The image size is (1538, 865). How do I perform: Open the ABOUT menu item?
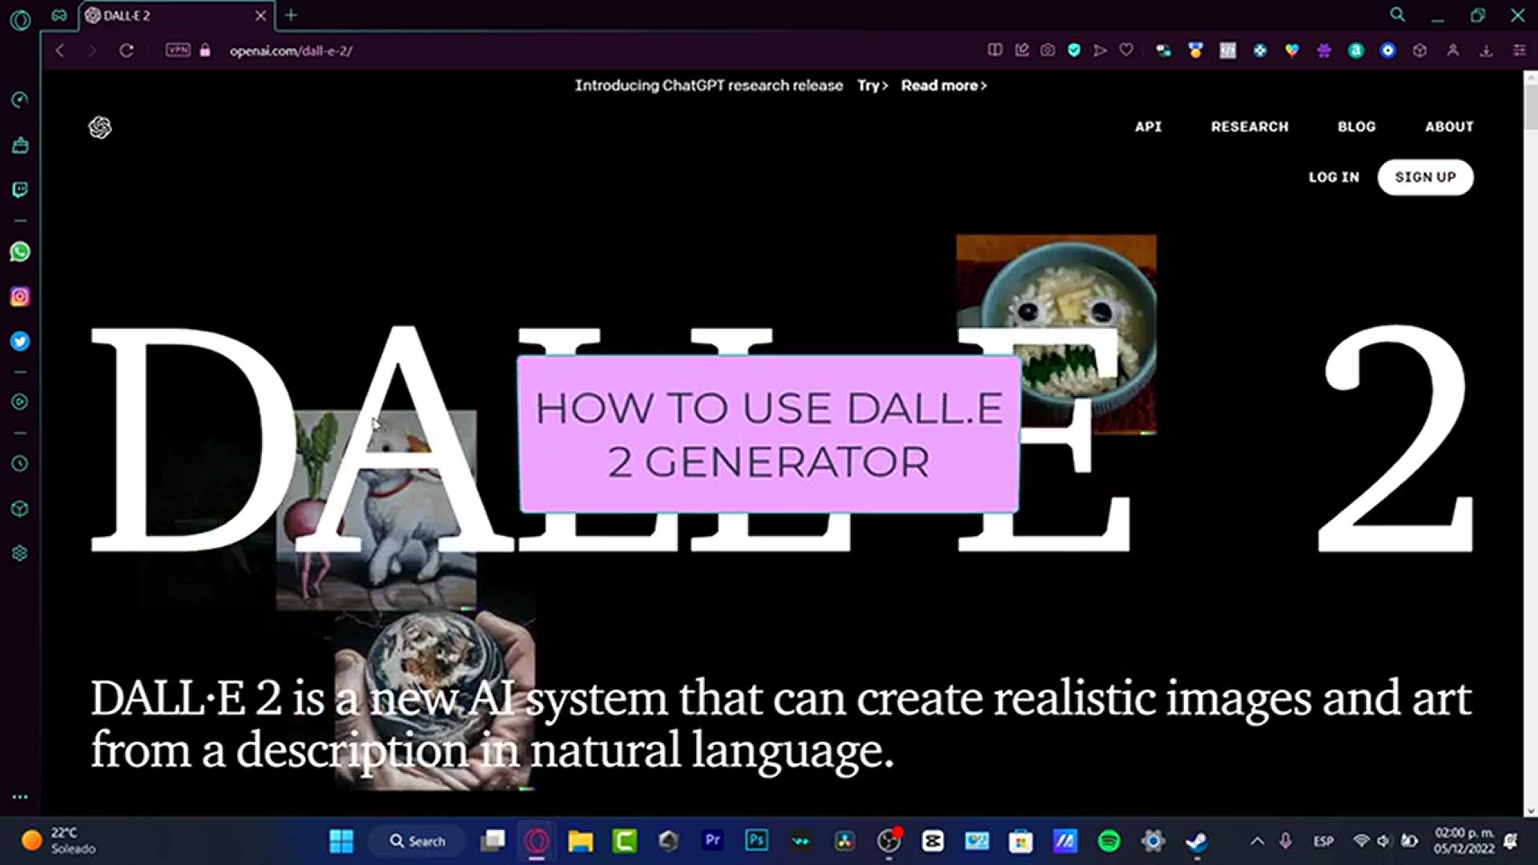coord(1449,127)
